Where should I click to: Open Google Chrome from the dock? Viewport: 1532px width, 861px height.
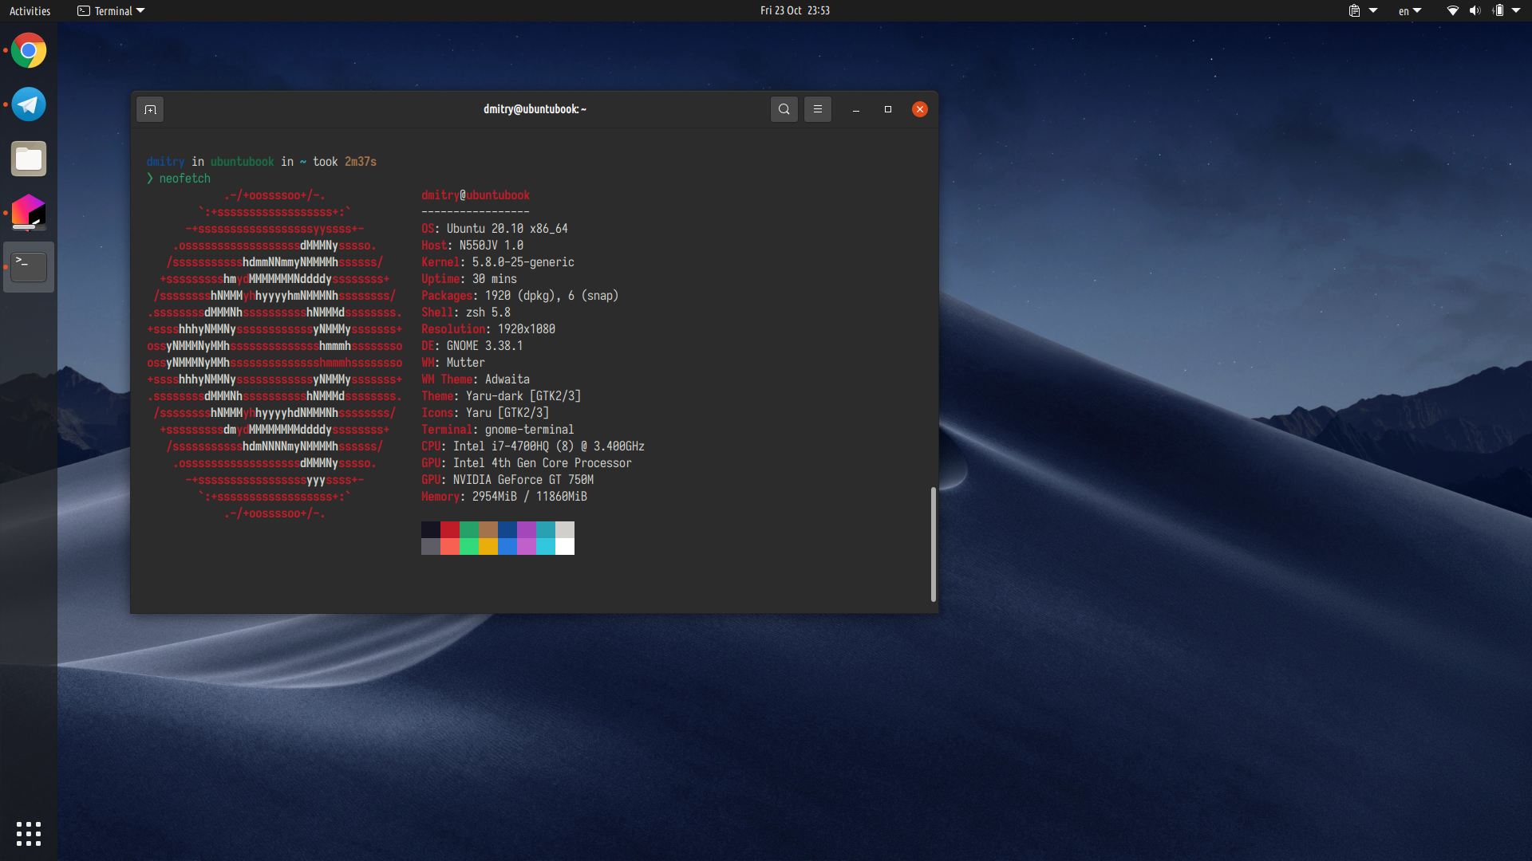click(29, 51)
